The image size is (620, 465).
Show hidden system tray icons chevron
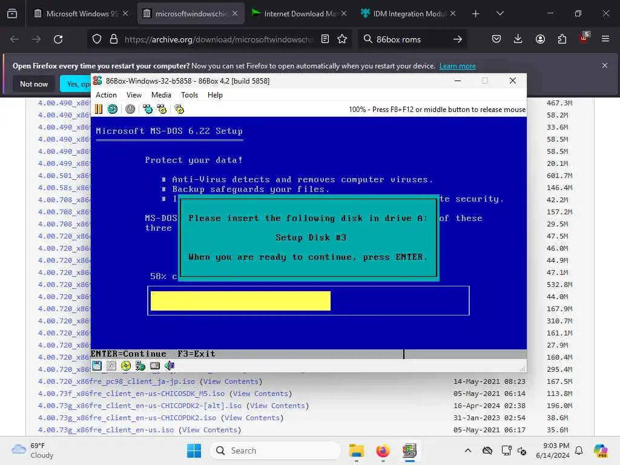(x=468, y=450)
